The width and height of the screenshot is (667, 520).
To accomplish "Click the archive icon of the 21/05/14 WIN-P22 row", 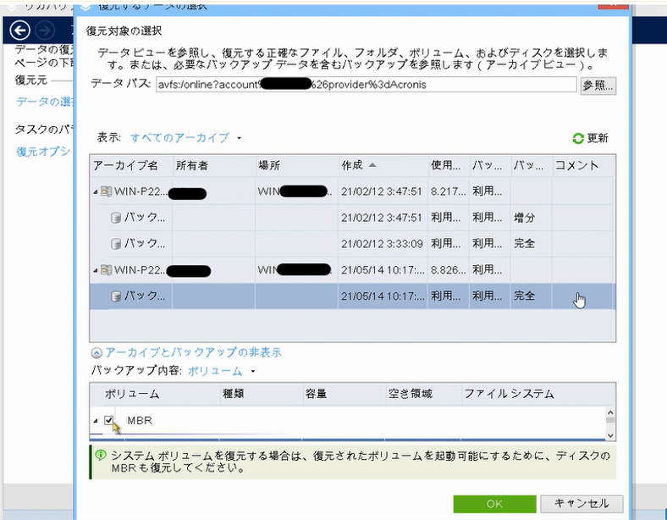I will click(x=107, y=270).
